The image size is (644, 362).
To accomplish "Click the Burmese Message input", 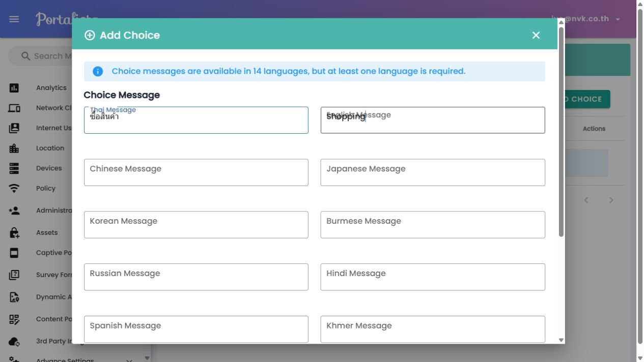I will coord(433,225).
